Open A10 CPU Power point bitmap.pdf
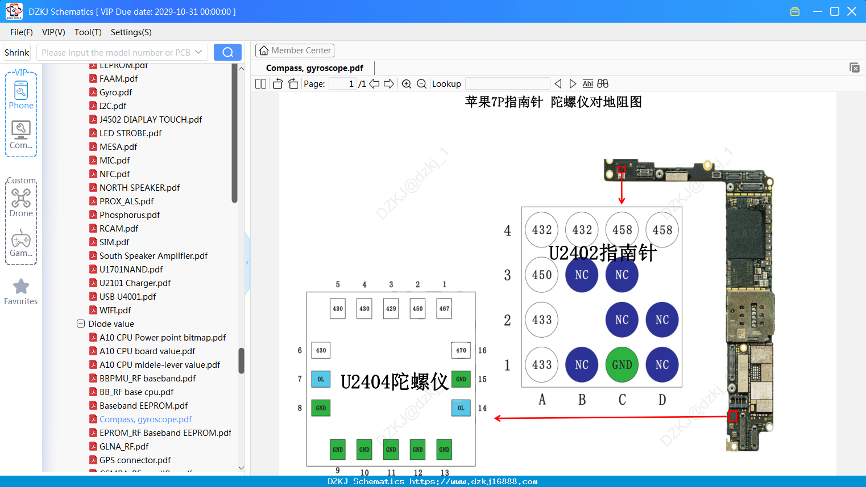 pos(163,337)
